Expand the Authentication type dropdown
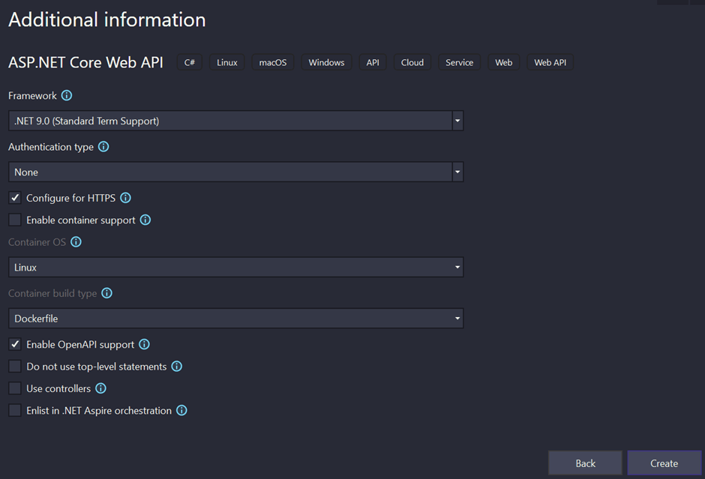The image size is (705, 479). point(235,172)
